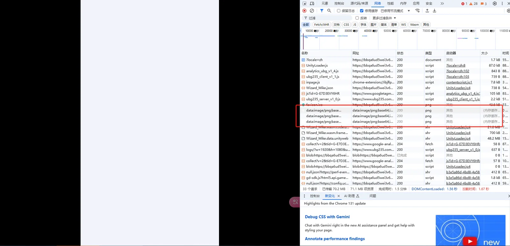The height and width of the screenshot is (246, 510).
Task: Activate the inspect element picker icon
Action: [x=304, y=4]
